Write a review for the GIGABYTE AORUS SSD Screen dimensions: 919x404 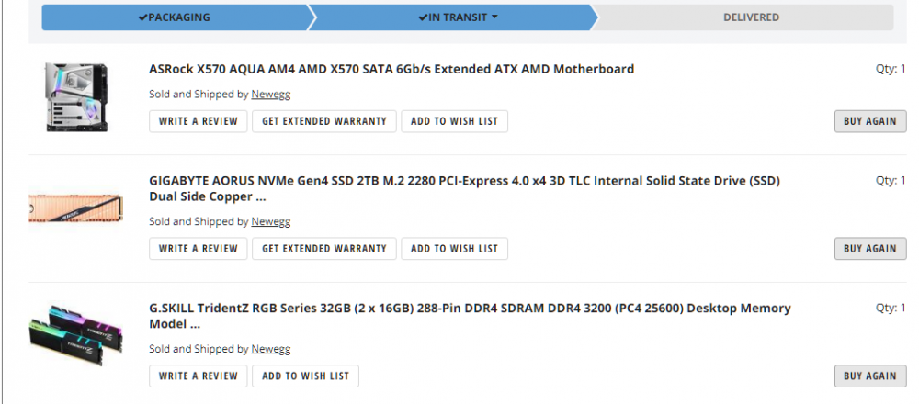[x=198, y=249]
